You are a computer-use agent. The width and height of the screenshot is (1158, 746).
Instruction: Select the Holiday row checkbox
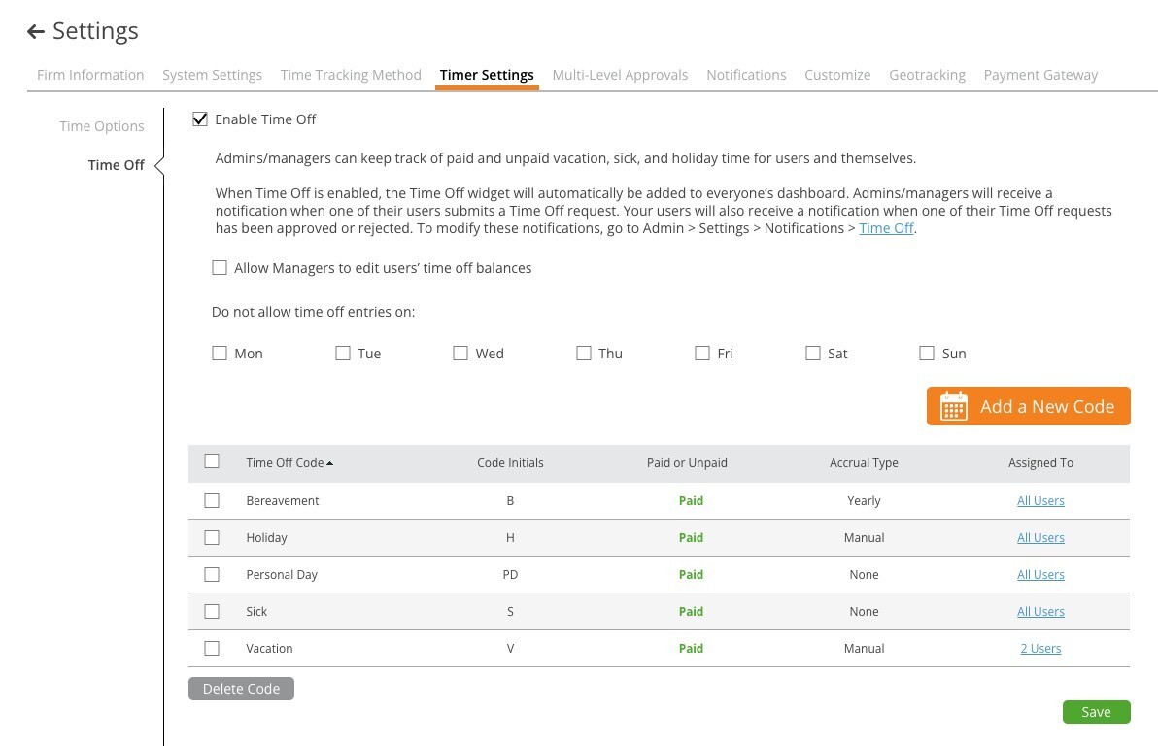click(x=212, y=538)
